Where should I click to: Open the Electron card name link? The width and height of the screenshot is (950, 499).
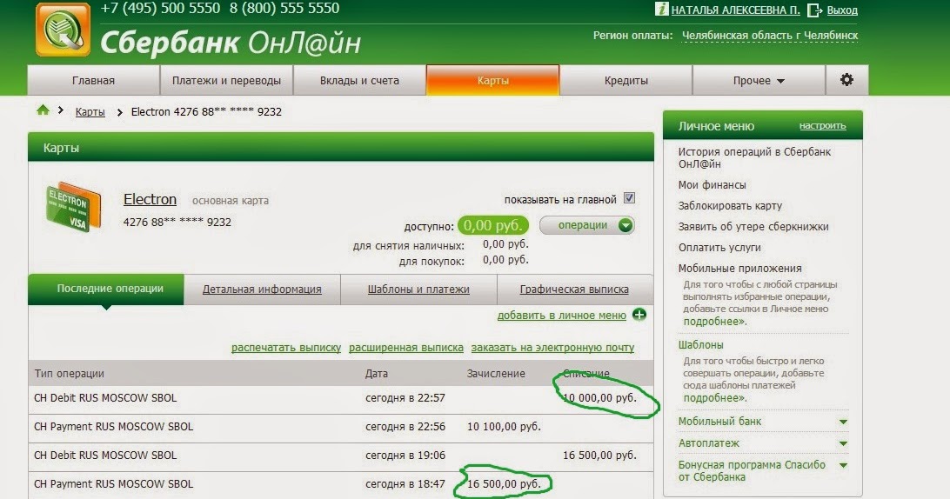pyautogui.click(x=150, y=199)
